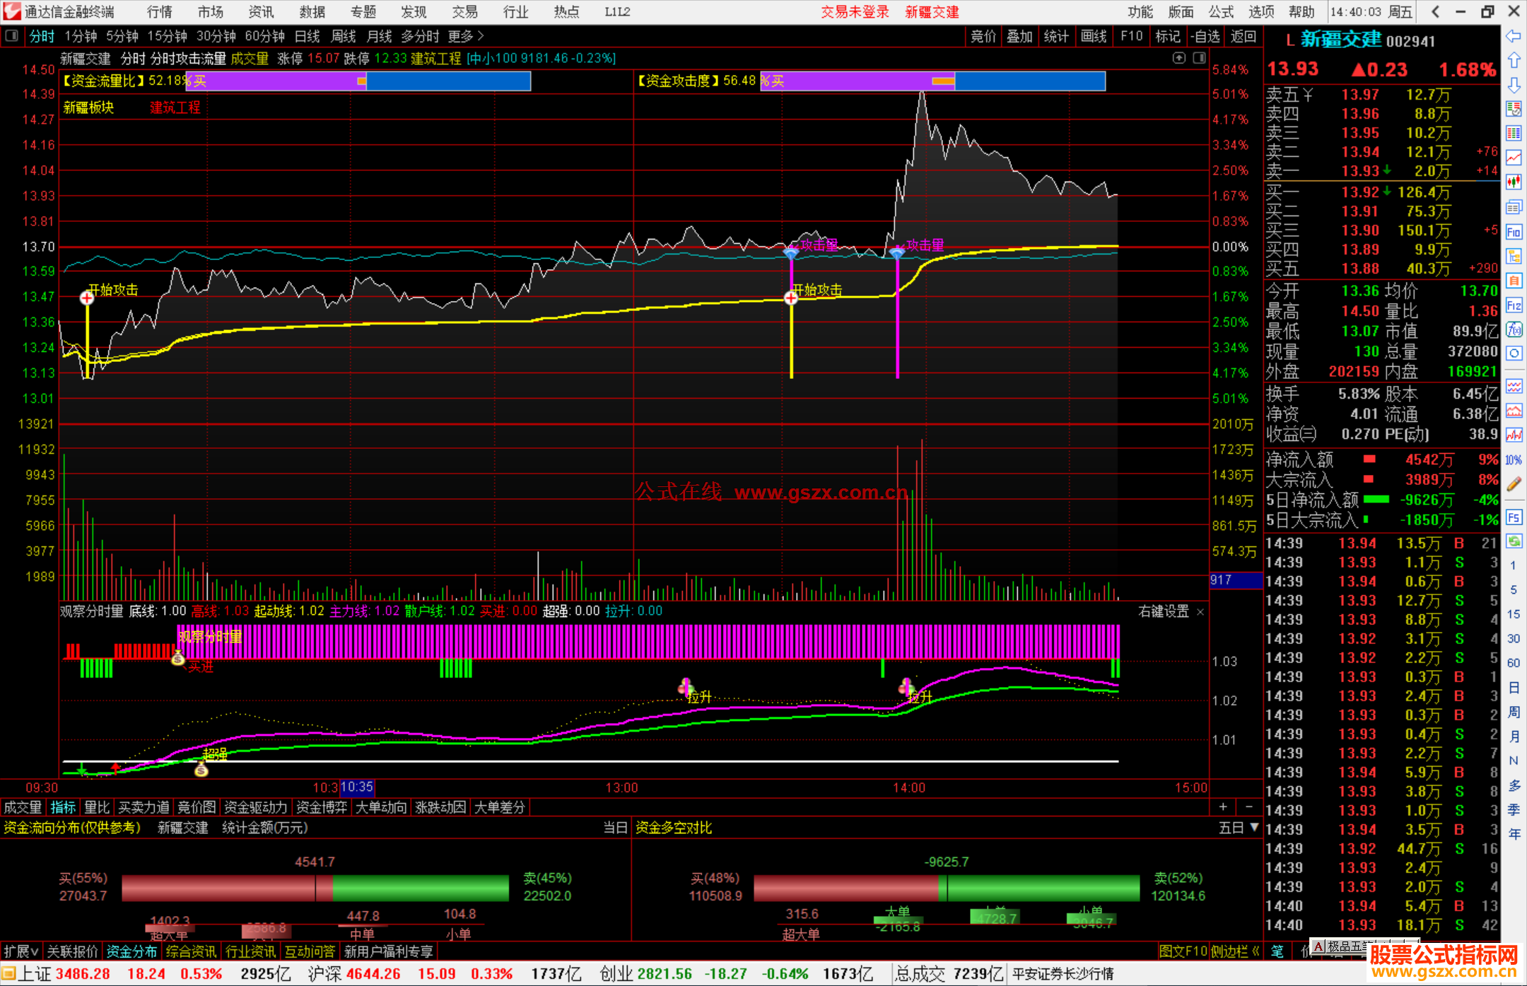Click the 资金流量比 purple-blue bar
This screenshot has height=986, width=1527.
(x=357, y=81)
